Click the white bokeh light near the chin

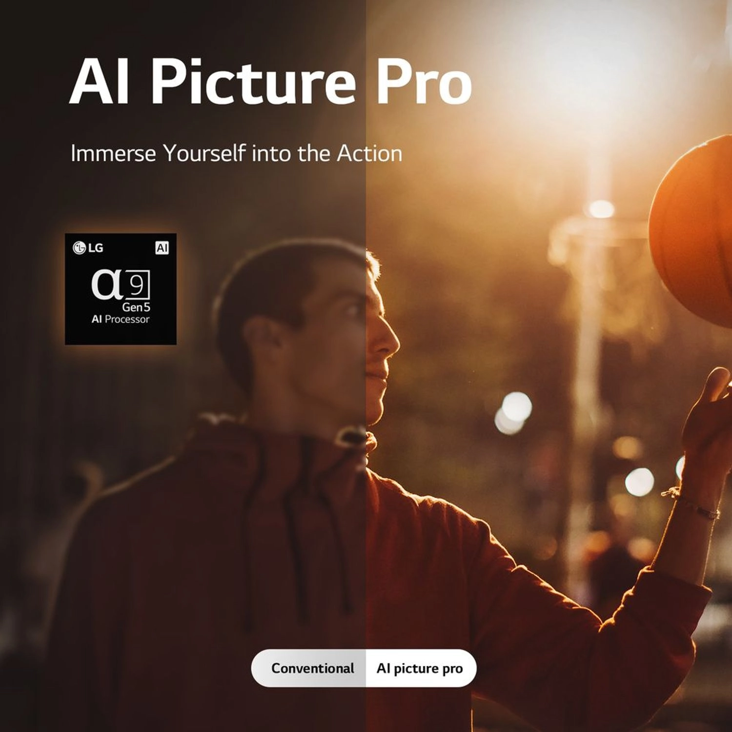click(x=513, y=412)
